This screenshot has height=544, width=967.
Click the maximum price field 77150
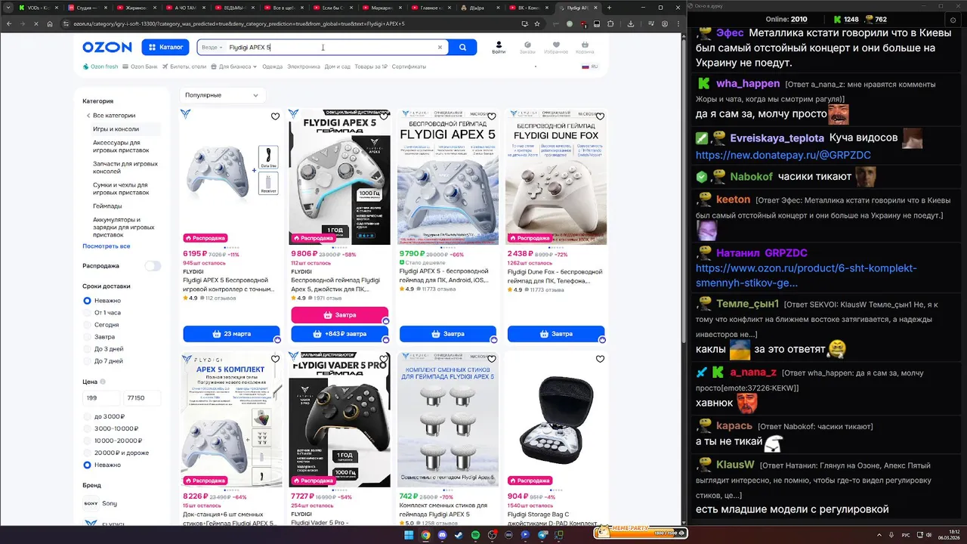[x=142, y=397]
